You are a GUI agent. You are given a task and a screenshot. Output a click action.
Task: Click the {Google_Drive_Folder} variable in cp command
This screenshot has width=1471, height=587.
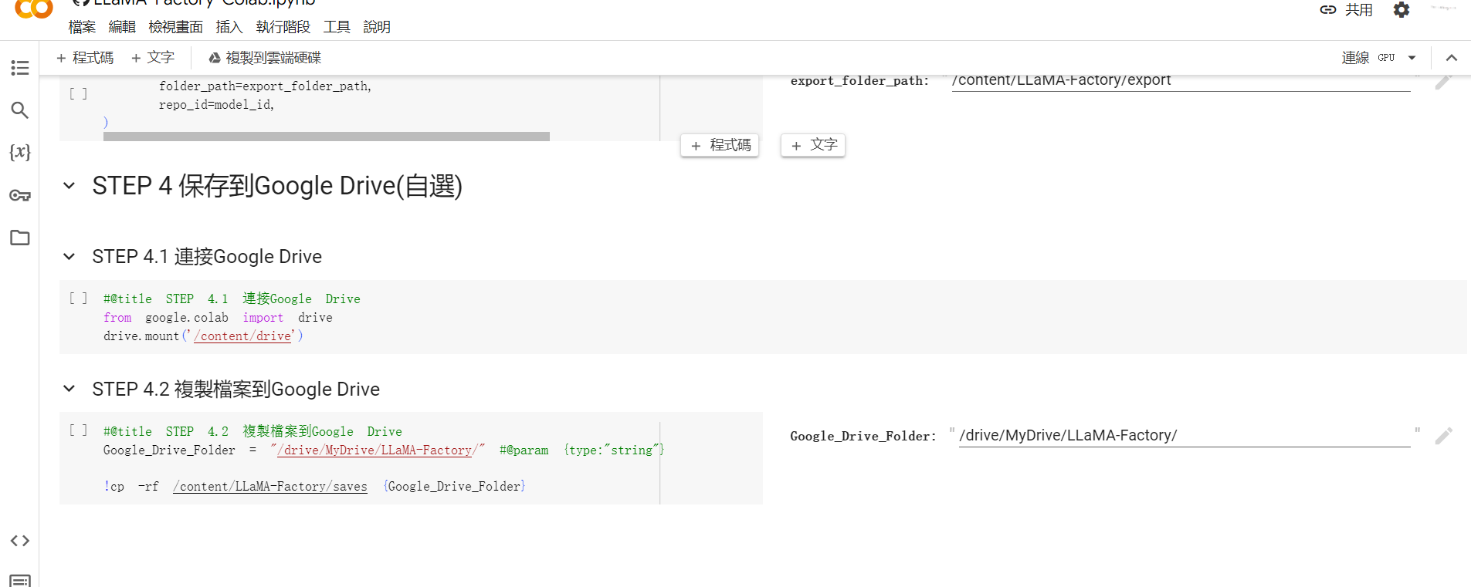pyautogui.click(x=455, y=487)
